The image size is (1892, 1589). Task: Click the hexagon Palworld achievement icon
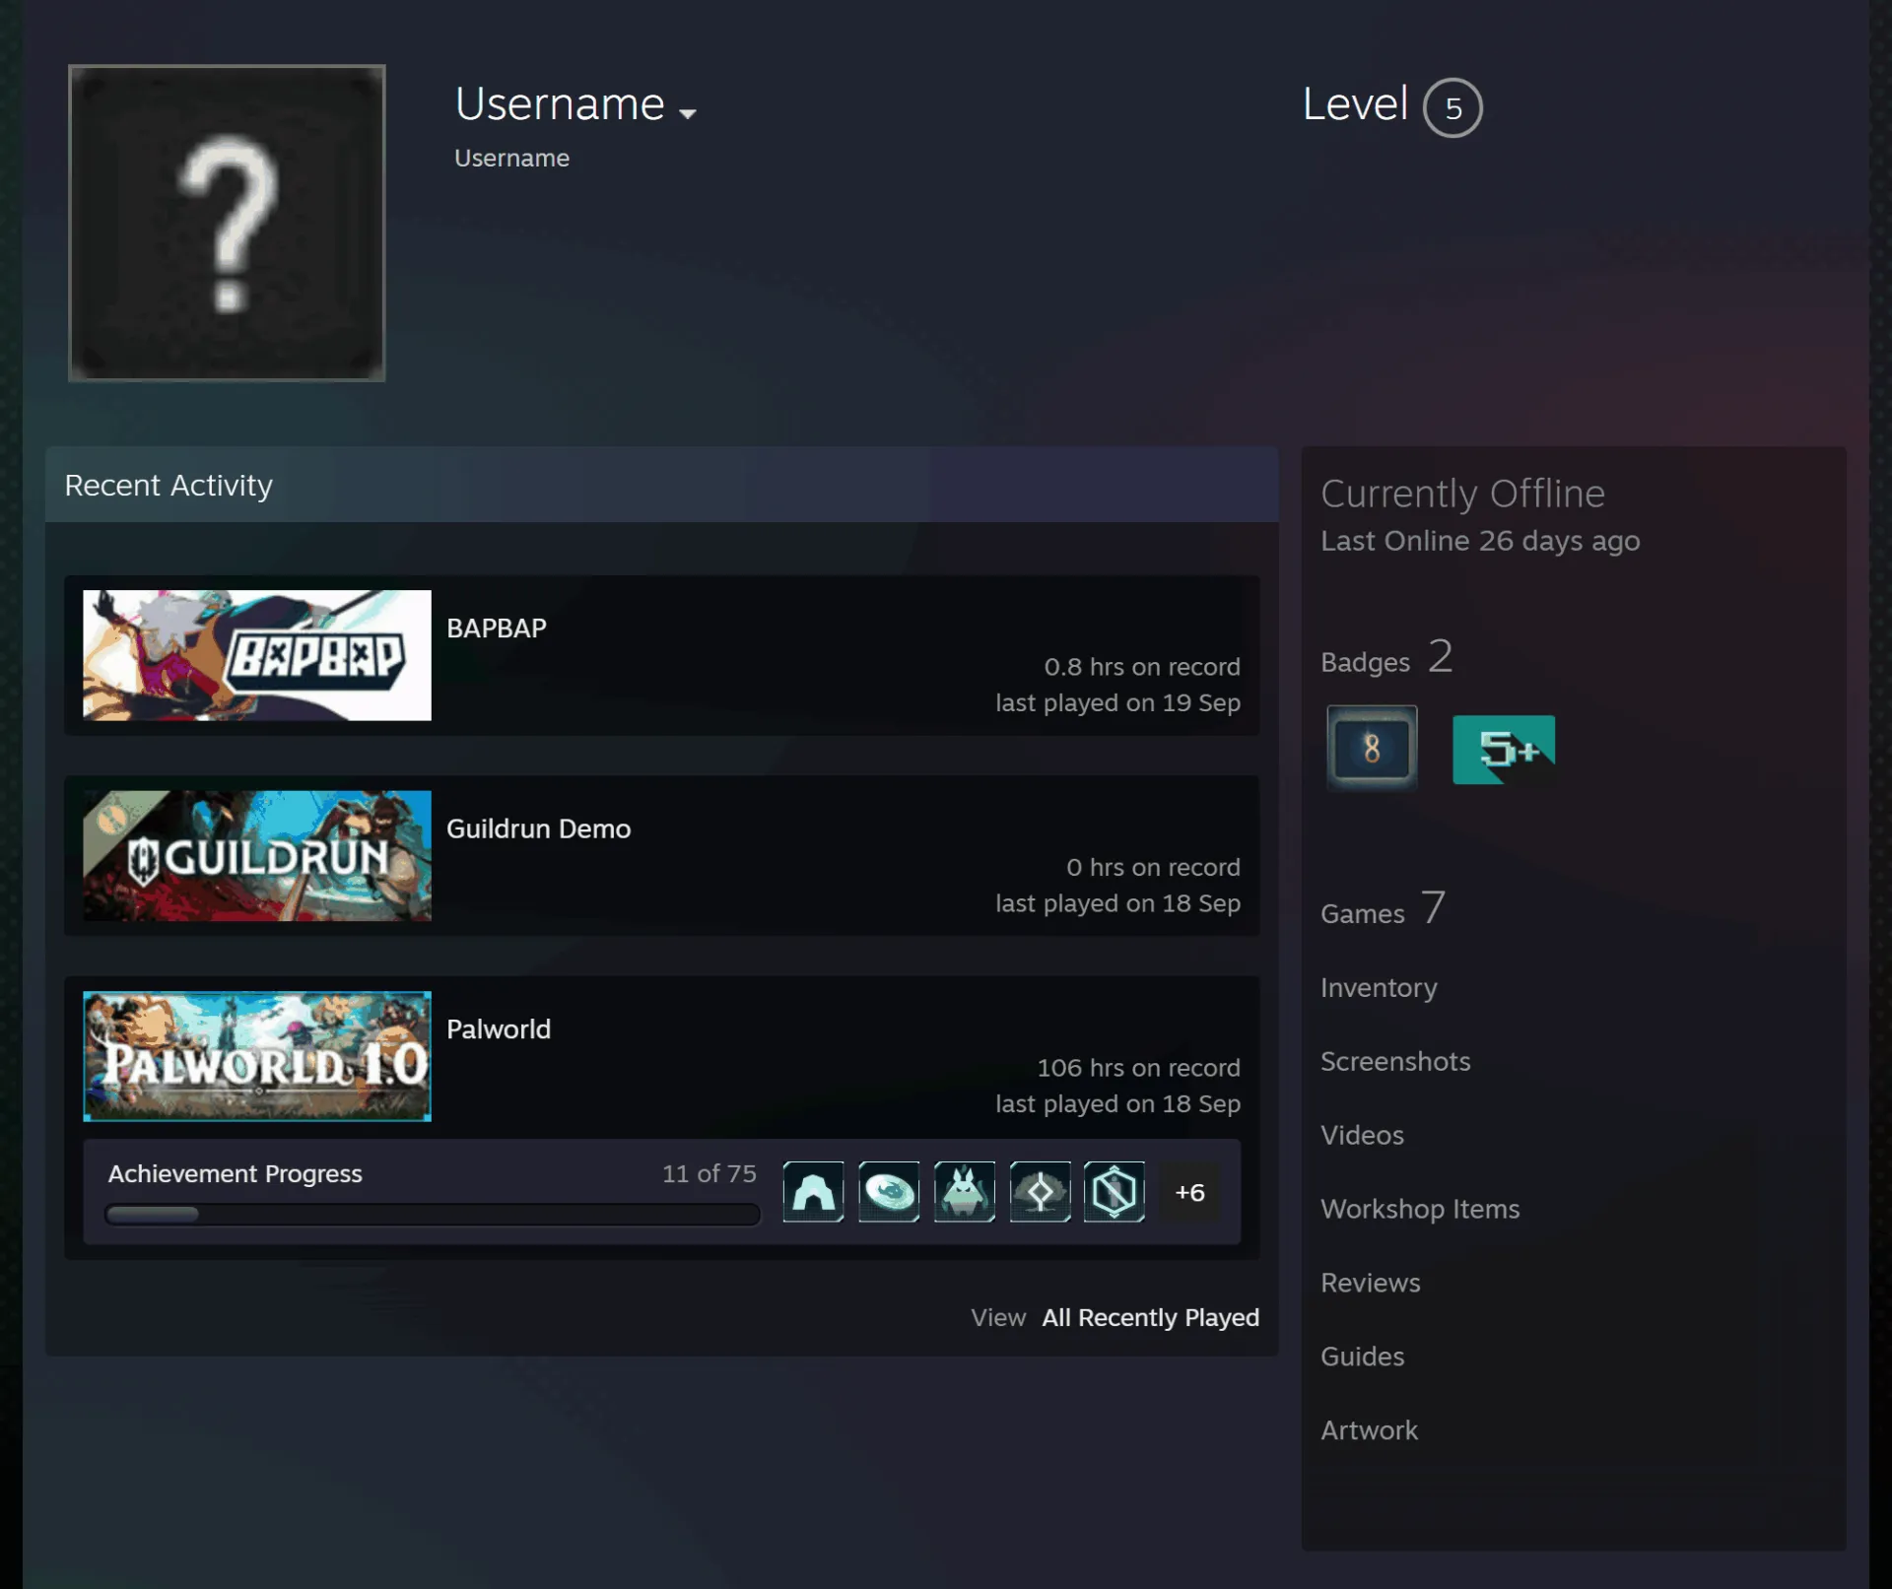1115,1192
